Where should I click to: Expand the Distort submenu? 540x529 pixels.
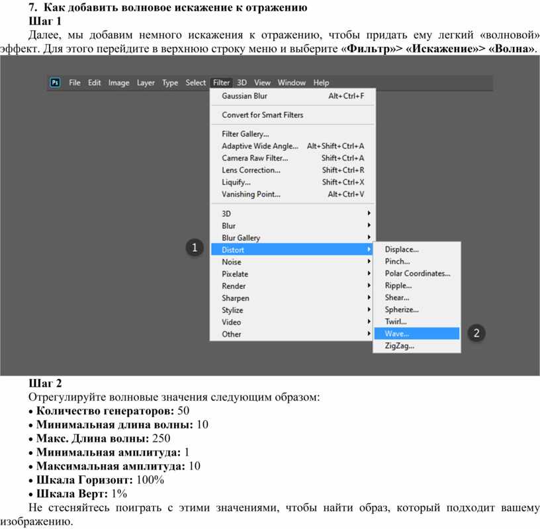[x=292, y=249]
